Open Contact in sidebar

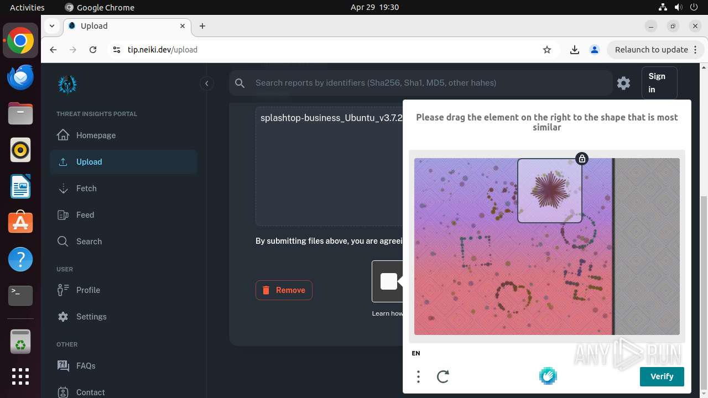(x=123, y=392)
